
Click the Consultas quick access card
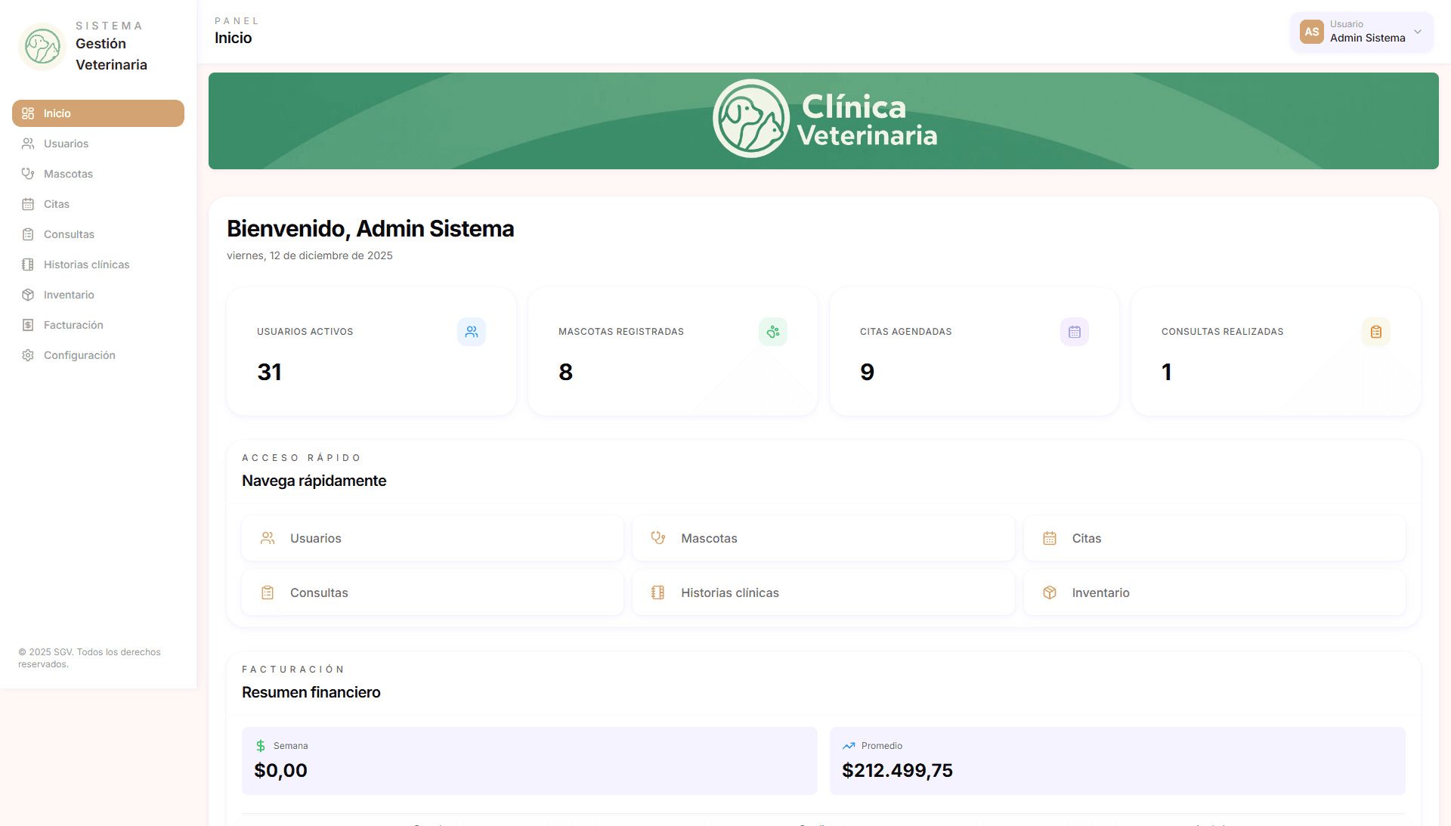[432, 592]
